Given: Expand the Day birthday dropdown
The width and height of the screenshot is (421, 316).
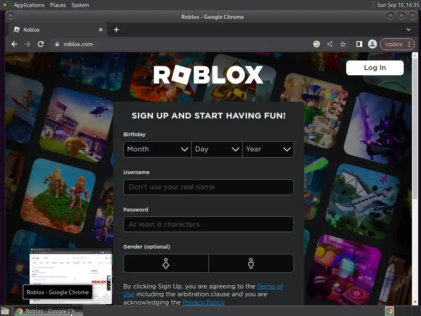Looking at the screenshot, I should 217,149.
